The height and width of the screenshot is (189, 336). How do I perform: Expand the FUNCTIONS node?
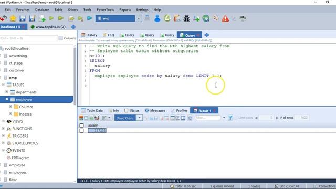click(3, 128)
